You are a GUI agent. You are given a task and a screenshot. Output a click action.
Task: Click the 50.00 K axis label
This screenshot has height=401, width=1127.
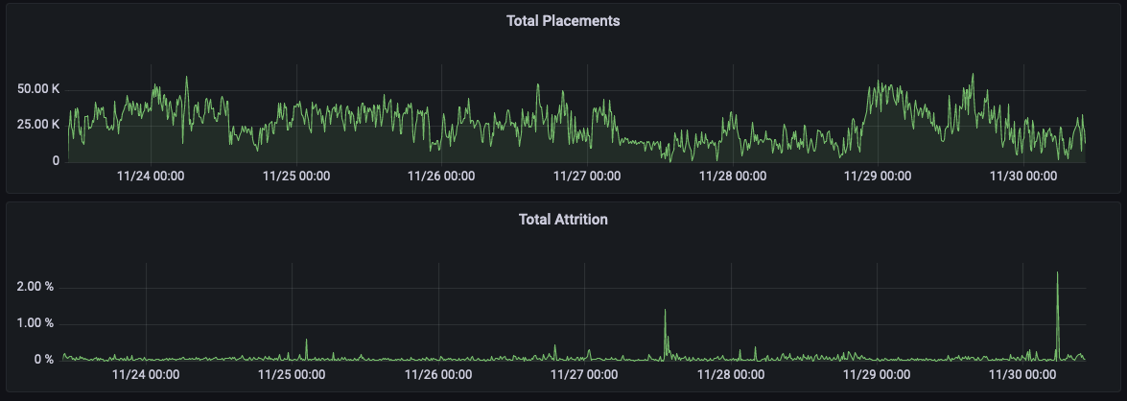pyautogui.click(x=36, y=89)
